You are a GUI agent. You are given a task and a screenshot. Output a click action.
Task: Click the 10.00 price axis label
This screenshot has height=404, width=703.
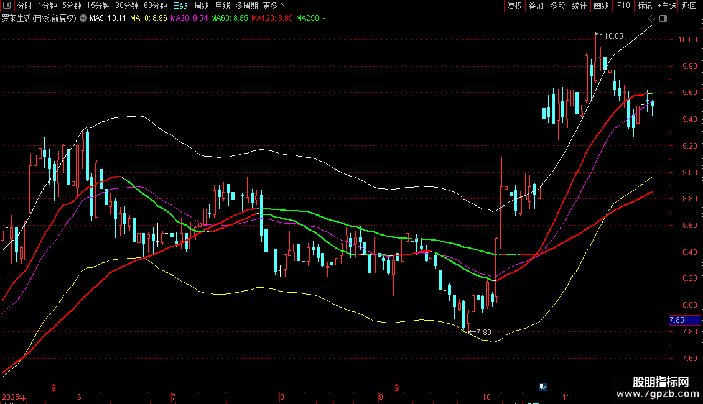[687, 39]
